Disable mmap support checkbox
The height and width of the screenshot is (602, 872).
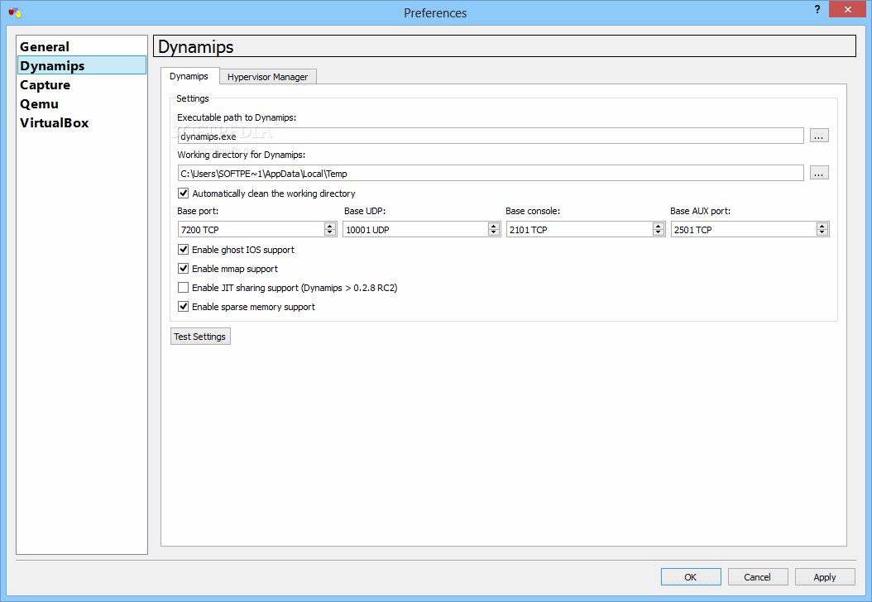[183, 269]
